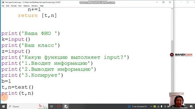This screenshot has height=109, width=195.
Task: Click the webcam overlay thumbnail
Action: (177, 100)
